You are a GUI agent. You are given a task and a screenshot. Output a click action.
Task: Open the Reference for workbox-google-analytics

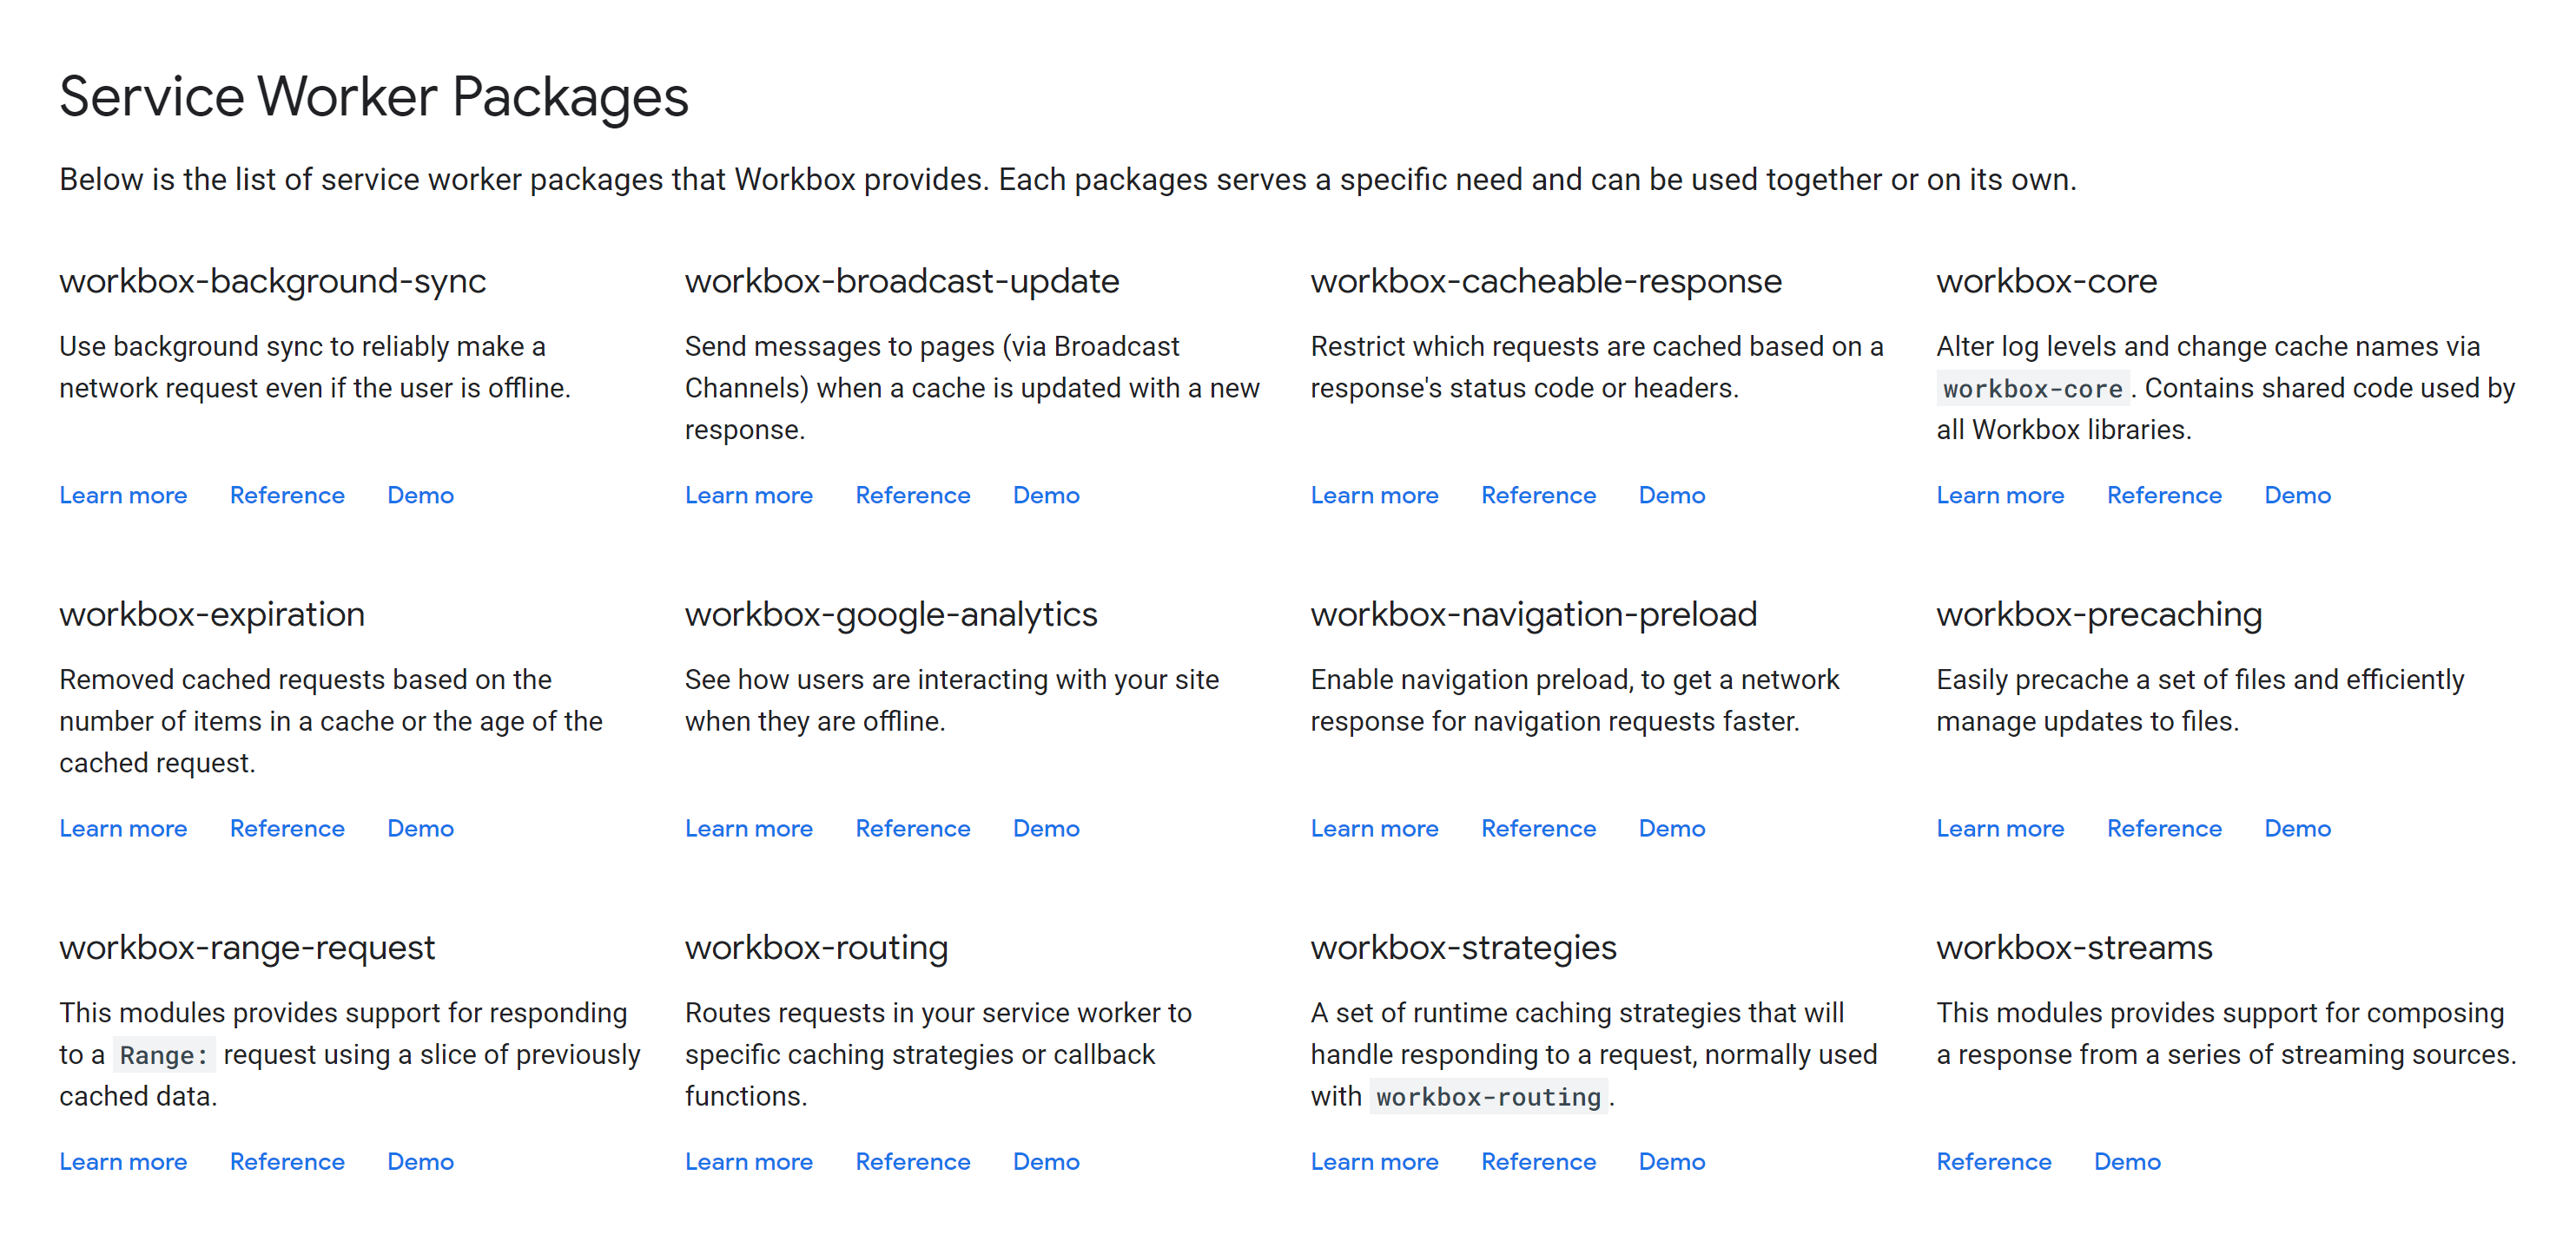tap(912, 829)
